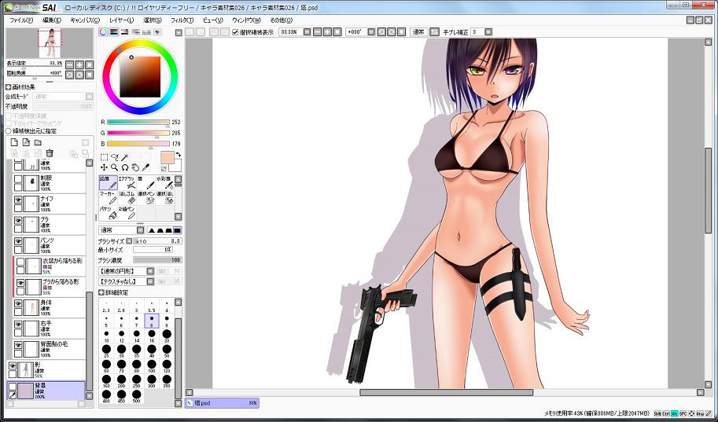Select the 領域検出元に指定 radio option
Image resolution: width=718 pixels, height=422 pixels.
9,131
